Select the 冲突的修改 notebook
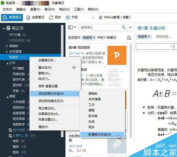 coord(19,40)
